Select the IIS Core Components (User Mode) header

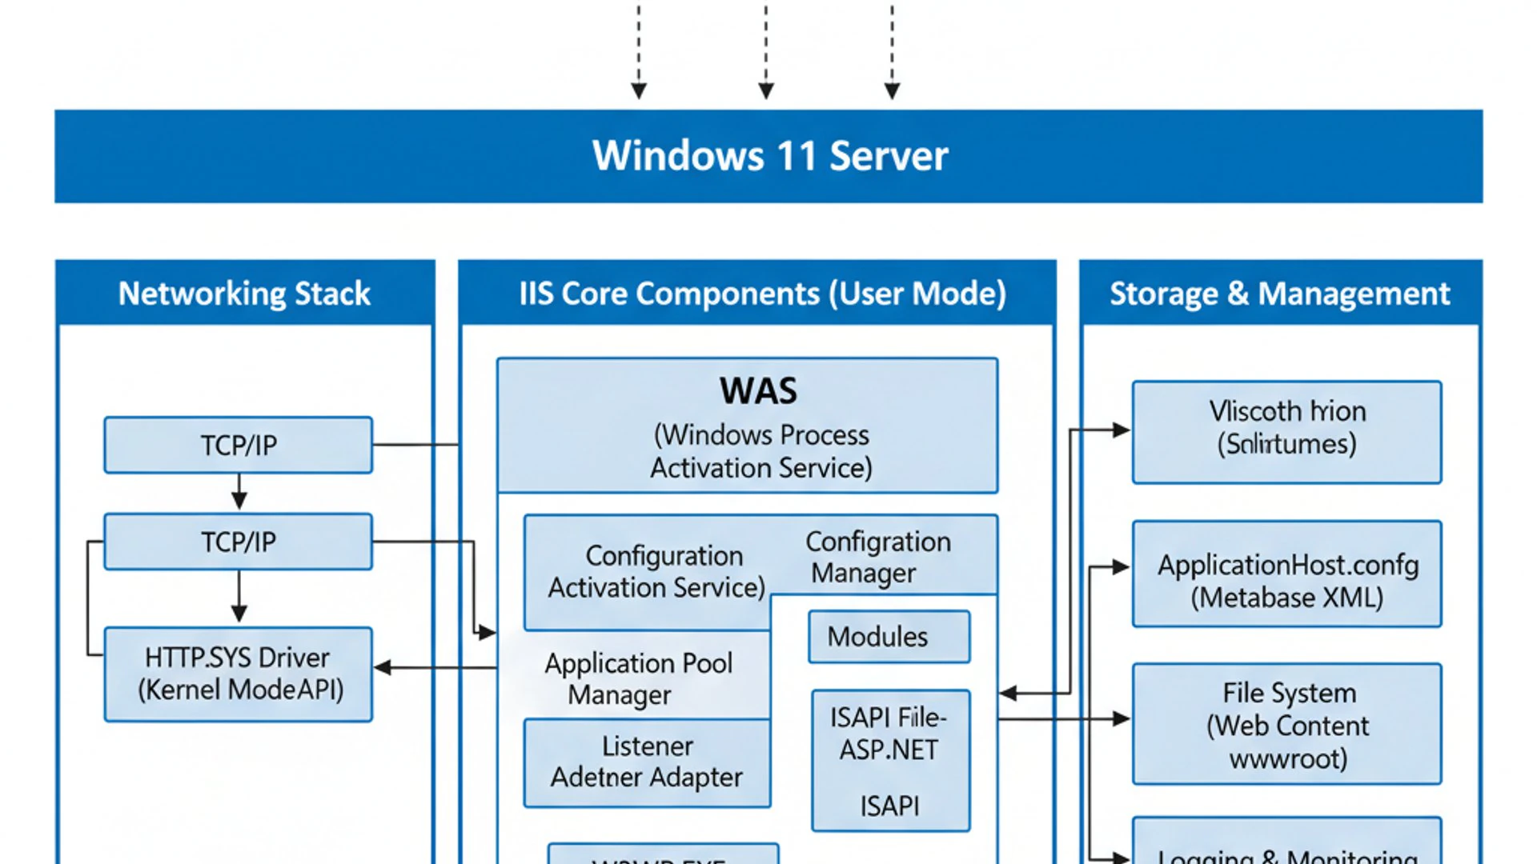[757, 293]
